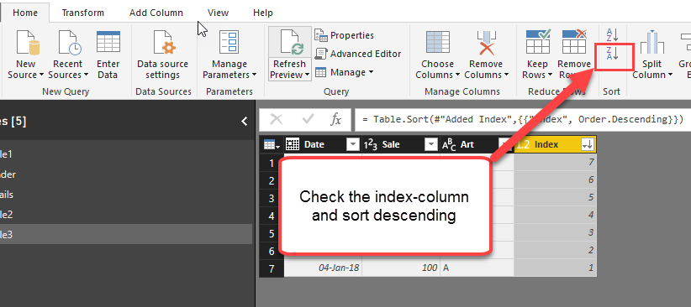Click Index value '7' in first row

pyautogui.click(x=556, y=162)
